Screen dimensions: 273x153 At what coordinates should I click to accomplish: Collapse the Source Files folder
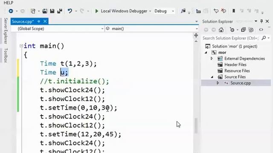212,77
